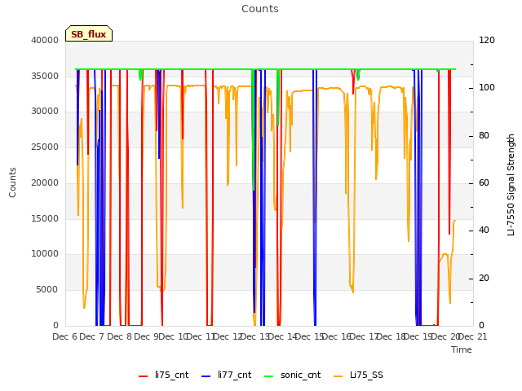The height and width of the screenshot is (391, 522).
Task: Click the 25000 tick on left axis
Action: pos(45,147)
